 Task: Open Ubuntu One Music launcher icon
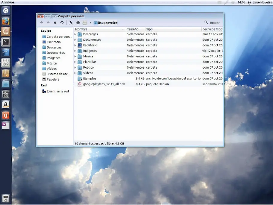click(x=6, y=115)
